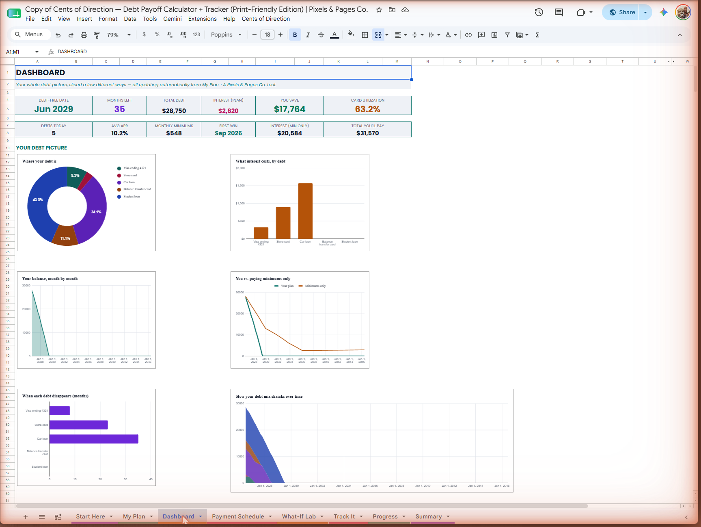The image size is (701, 527).
Task: Open the Google account avatar
Action: [x=683, y=12]
